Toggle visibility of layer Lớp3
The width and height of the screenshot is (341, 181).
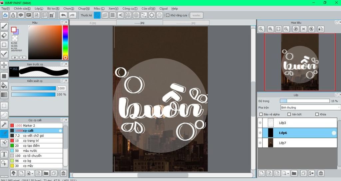point(260,123)
